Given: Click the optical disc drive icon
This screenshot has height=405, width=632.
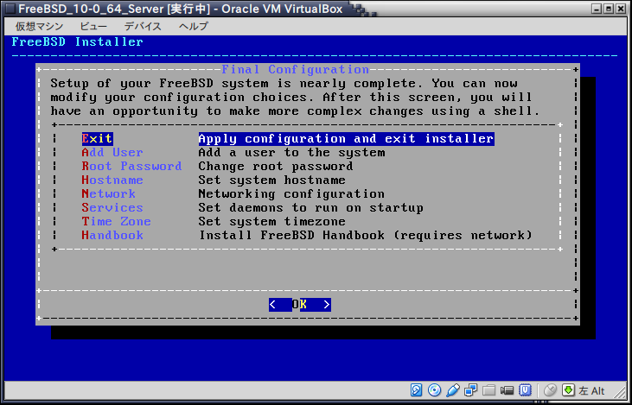Looking at the screenshot, I should [435, 389].
